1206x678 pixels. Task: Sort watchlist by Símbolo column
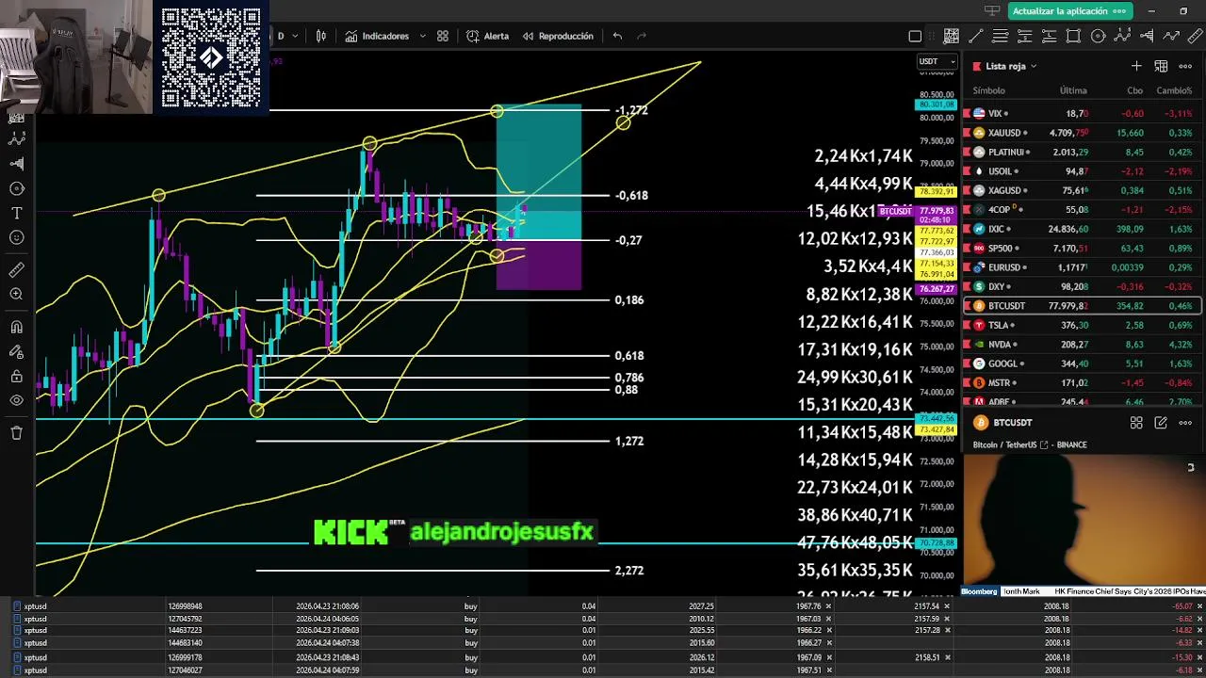coord(988,90)
